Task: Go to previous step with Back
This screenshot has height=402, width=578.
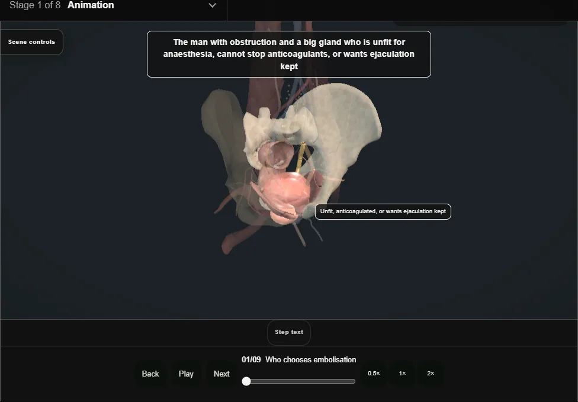Action: 150,374
